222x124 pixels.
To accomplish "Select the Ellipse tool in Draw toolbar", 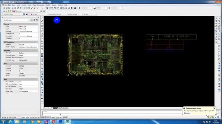I will coord(42,41).
